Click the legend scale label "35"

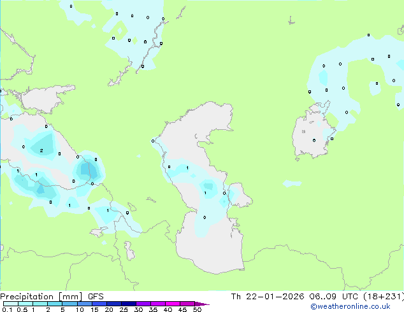(153, 309)
